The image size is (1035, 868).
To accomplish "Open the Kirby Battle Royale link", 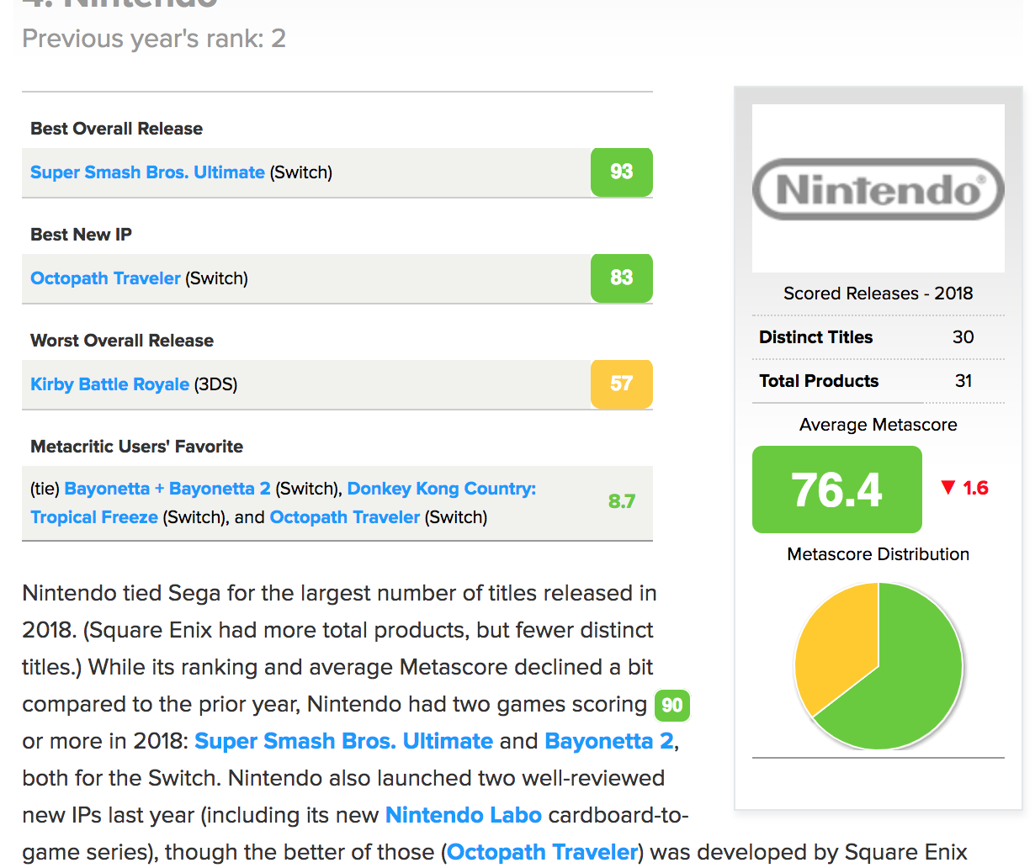I will [109, 384].
